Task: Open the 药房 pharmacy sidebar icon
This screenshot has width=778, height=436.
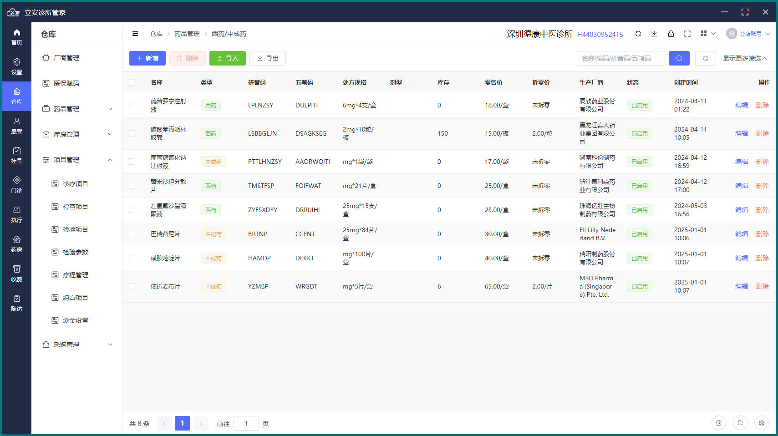Action: tap(16, 244)
